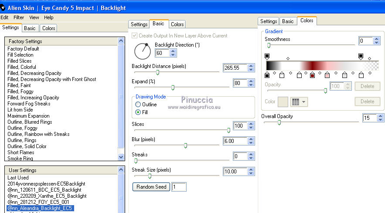This screenshot has width=385, height=213.
Task: Select Fill drawing mode
Action: [138, 112]
